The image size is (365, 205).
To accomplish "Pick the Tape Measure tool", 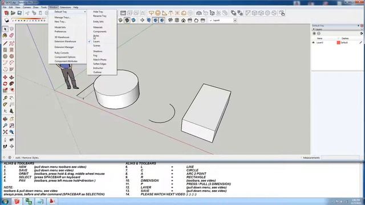I will point(5,98).
